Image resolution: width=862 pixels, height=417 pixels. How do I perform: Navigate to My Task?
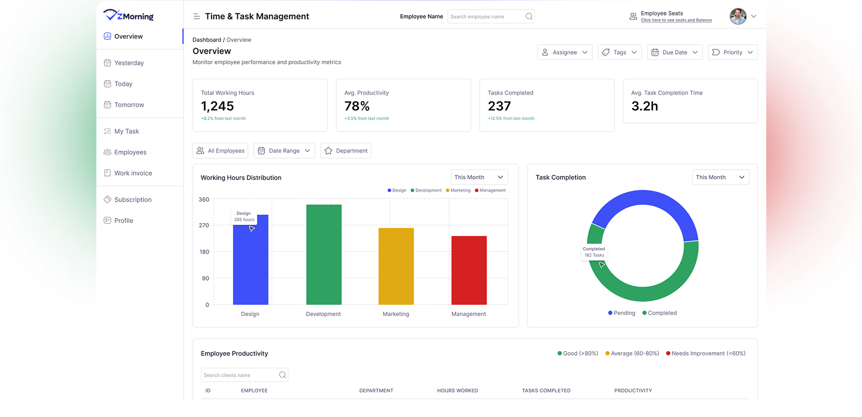pos(140,132)
